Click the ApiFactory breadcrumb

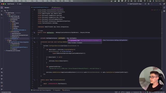[66, 90]
